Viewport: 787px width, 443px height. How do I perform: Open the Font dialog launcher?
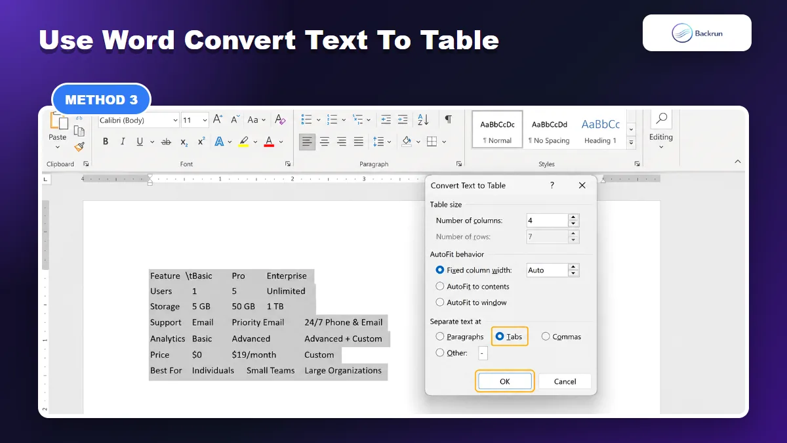288,164
